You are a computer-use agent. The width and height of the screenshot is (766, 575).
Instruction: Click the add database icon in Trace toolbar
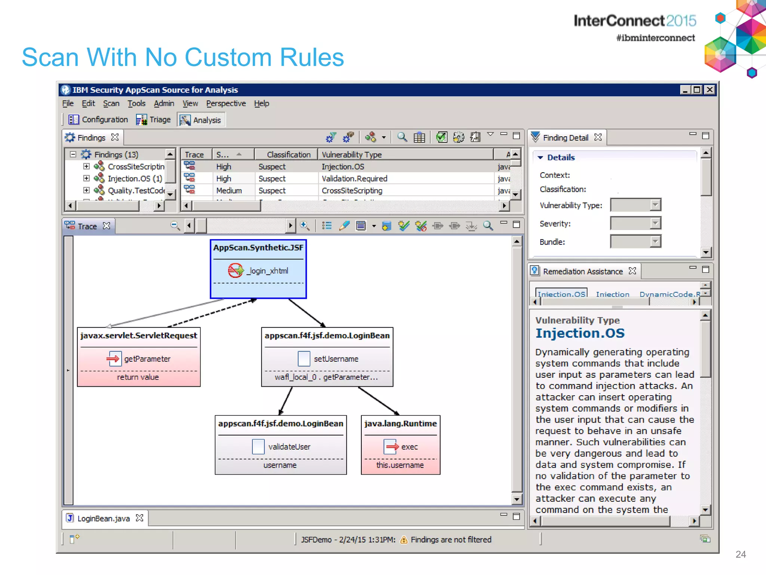tap(386, 226)
